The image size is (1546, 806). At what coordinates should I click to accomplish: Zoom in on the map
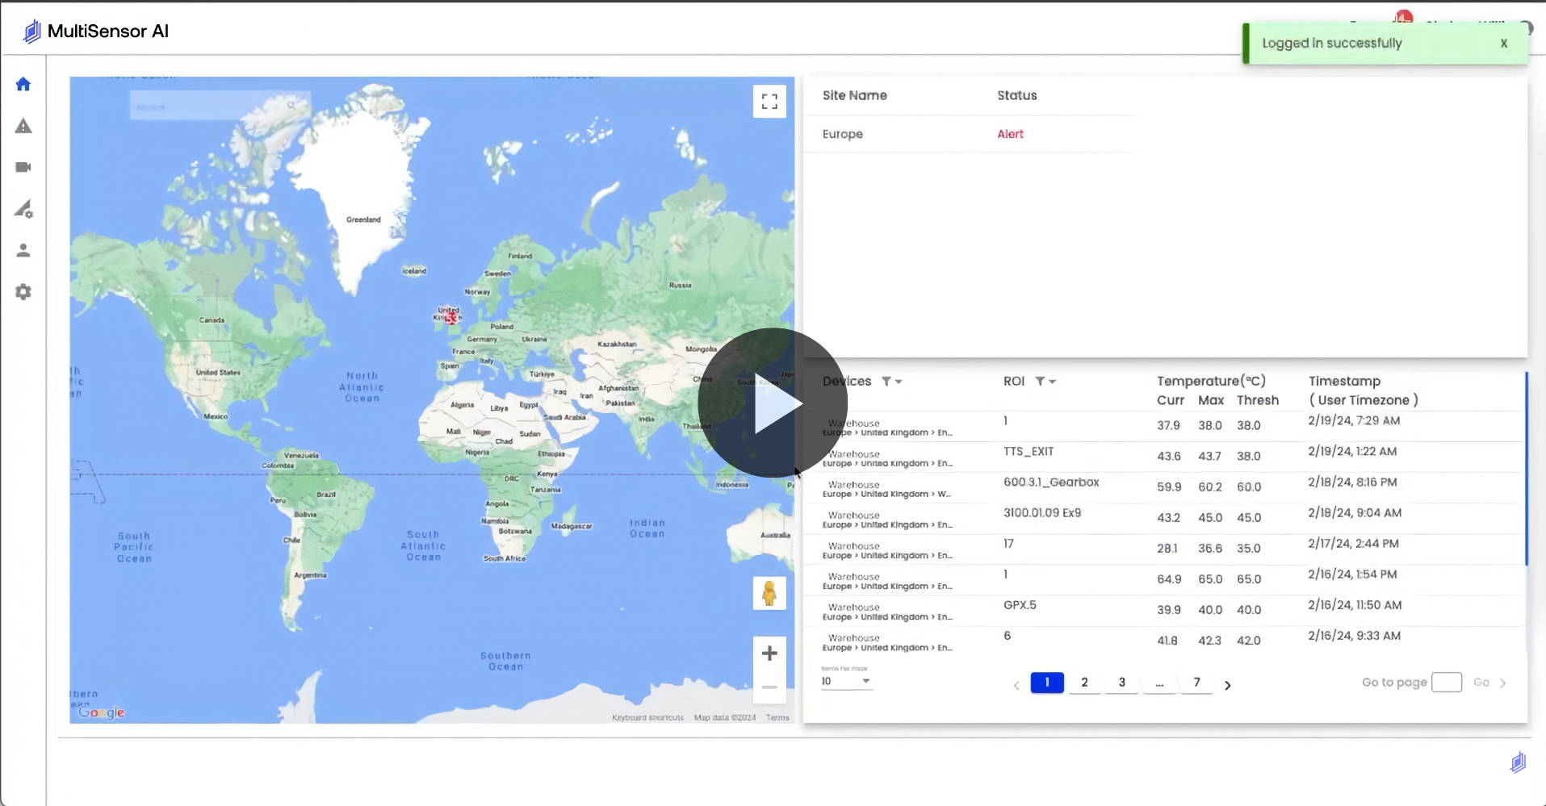[x=769, y=654]
